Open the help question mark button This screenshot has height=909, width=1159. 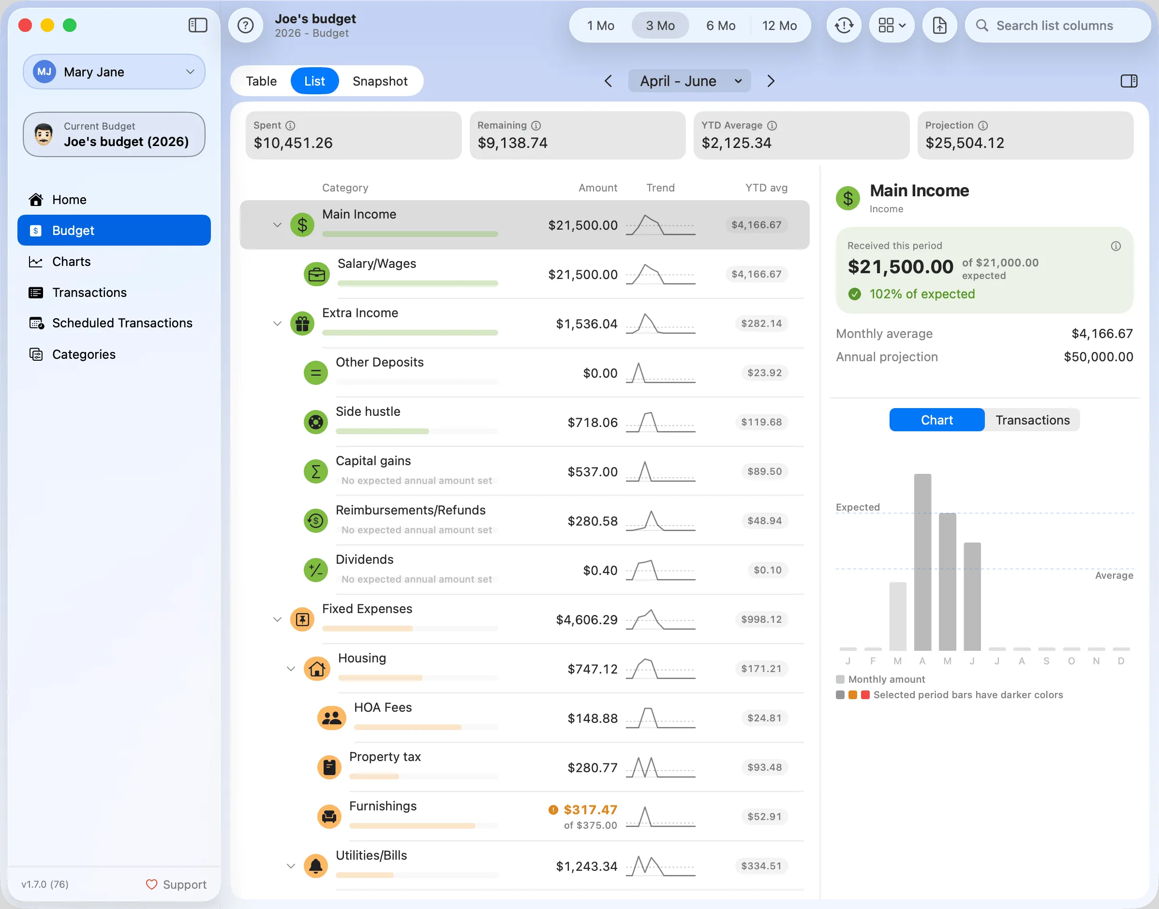coord(245,25)
